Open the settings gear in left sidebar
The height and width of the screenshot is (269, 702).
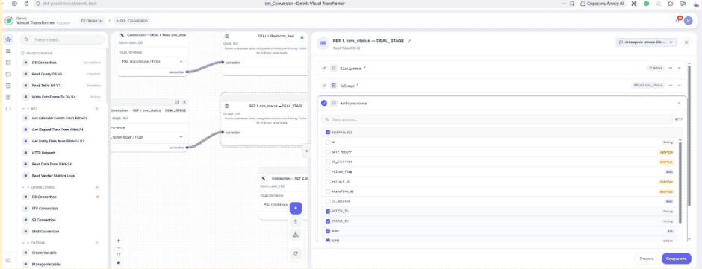(x=8, y=97)
